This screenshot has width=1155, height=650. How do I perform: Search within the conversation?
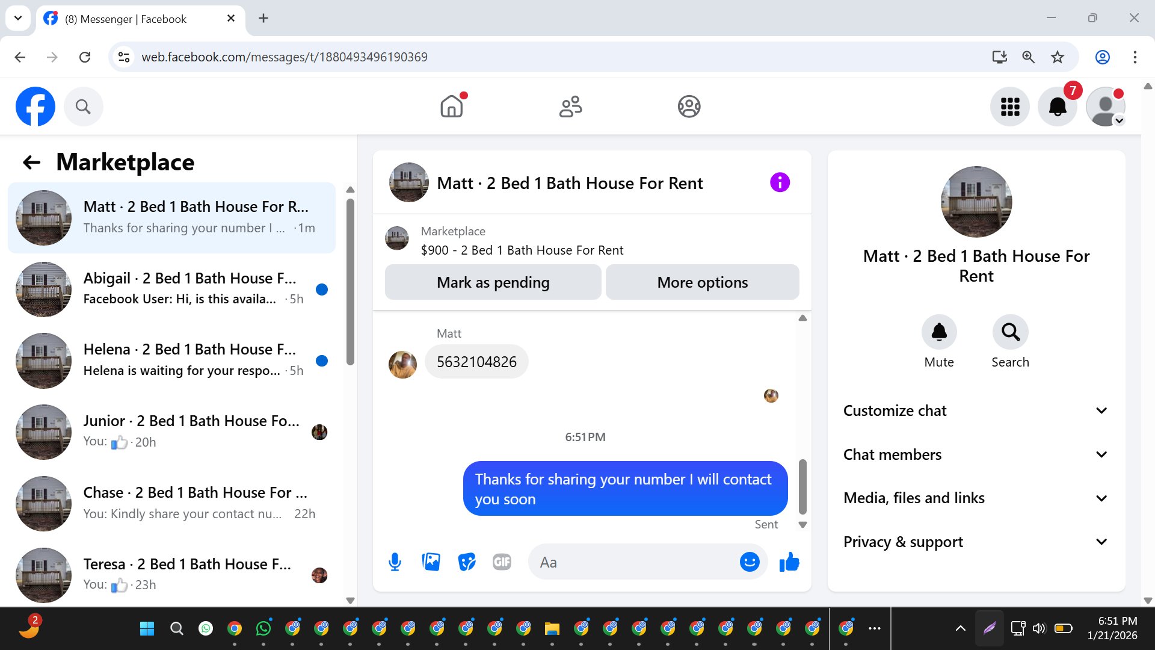click(1010, 332)
